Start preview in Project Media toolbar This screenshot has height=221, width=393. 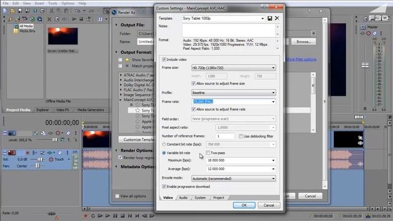click(74, 19)
